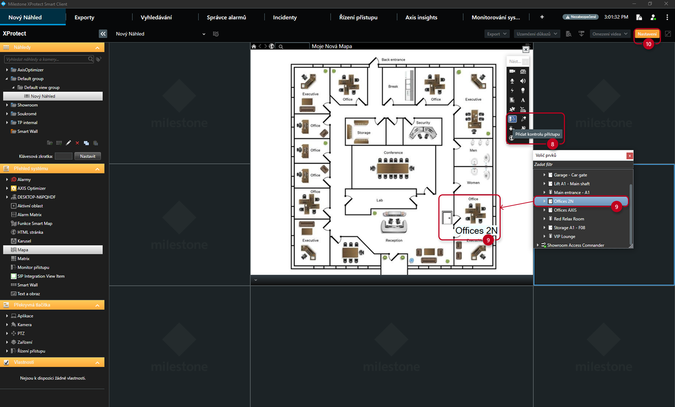
Task: Copy the selected view
Action: (86, 143)
